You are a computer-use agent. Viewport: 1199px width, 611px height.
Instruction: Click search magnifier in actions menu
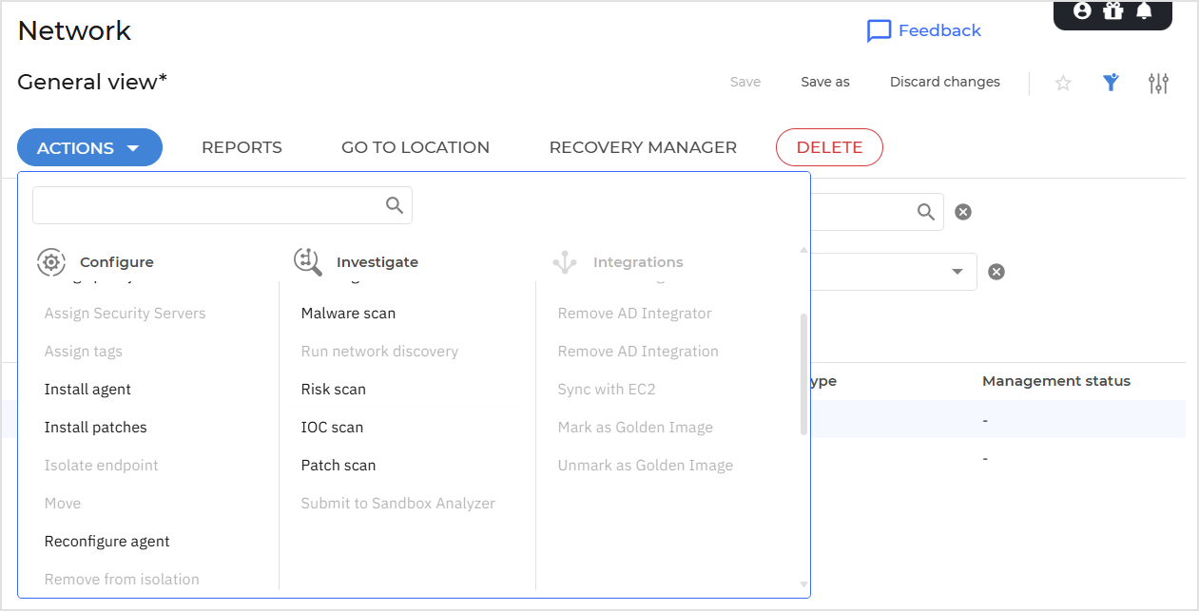click(x=395, y=205)
